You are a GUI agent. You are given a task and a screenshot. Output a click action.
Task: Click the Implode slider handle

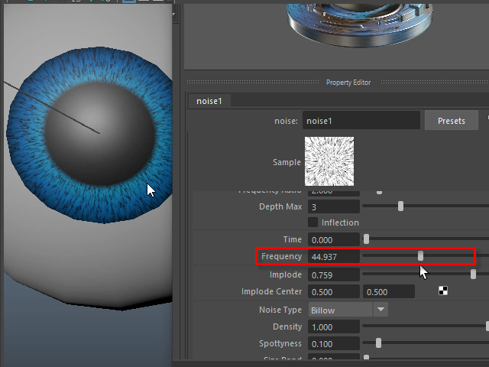[x=473, y=274]
